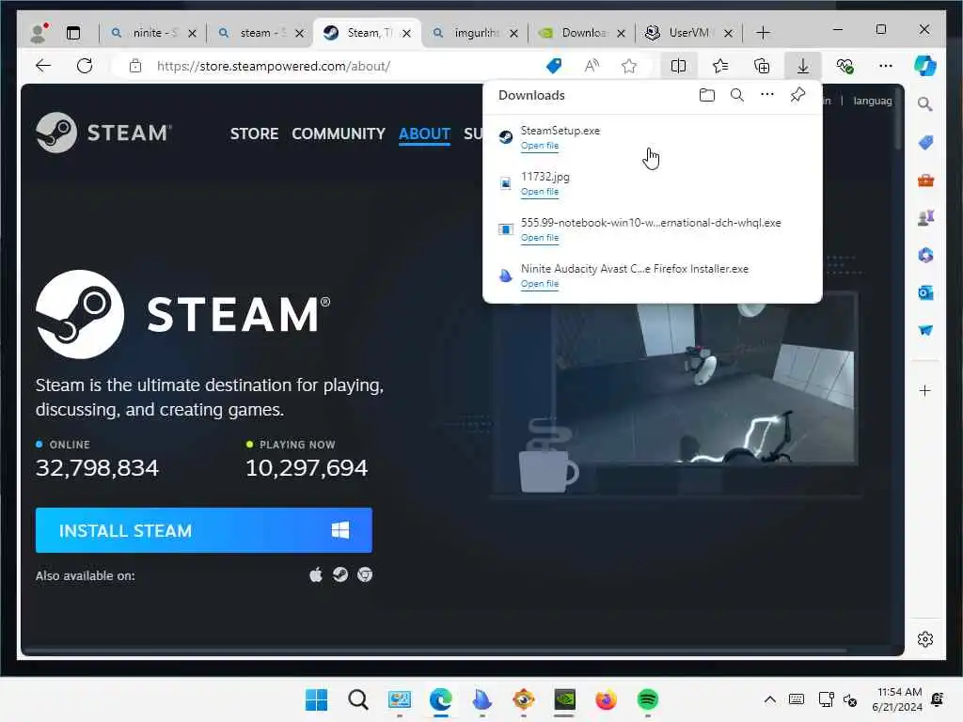Image resolution: width=963 pixels, height=722 pixels.
Task: Open Spotify from taskbar
Action: click(x=647, y=699)
